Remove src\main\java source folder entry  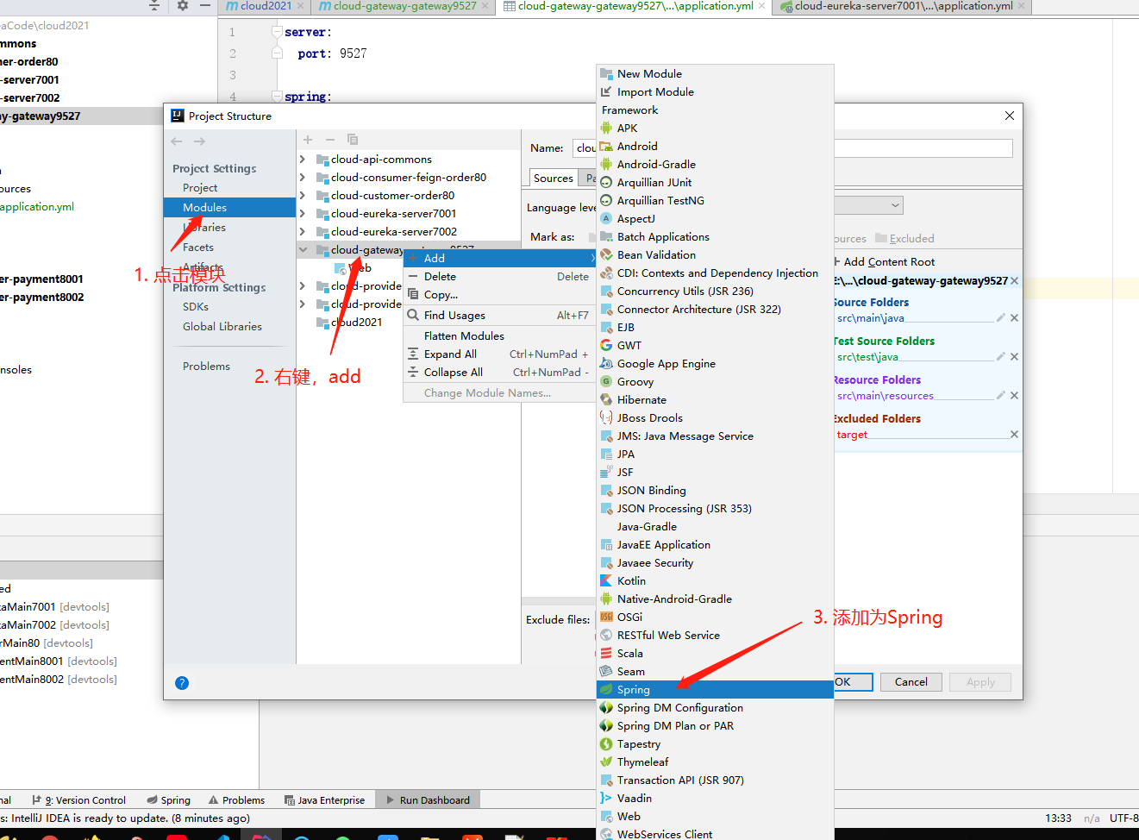pyautogui.click(x=1015, y=318)
